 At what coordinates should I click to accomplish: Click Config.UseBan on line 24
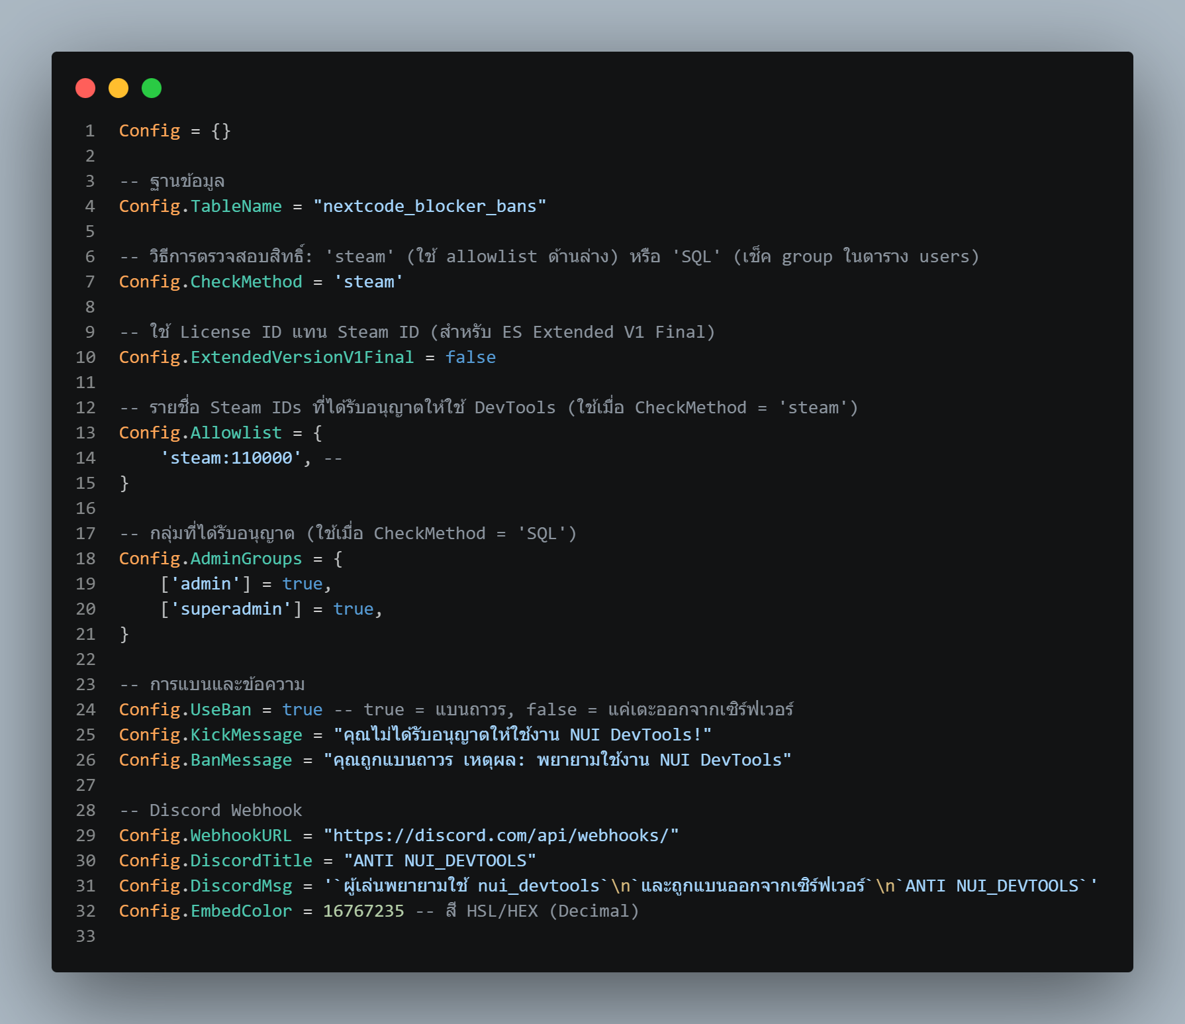pos(185,709)
